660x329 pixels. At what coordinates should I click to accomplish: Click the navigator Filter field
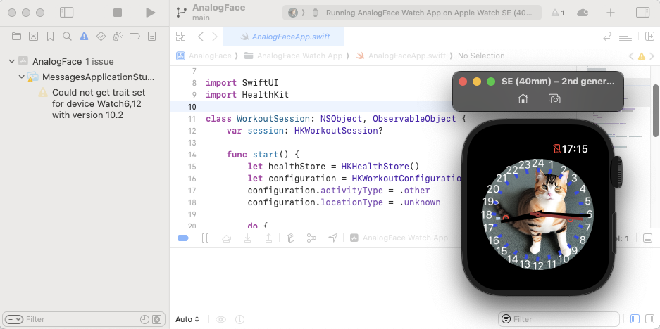[x=85, y=319]
